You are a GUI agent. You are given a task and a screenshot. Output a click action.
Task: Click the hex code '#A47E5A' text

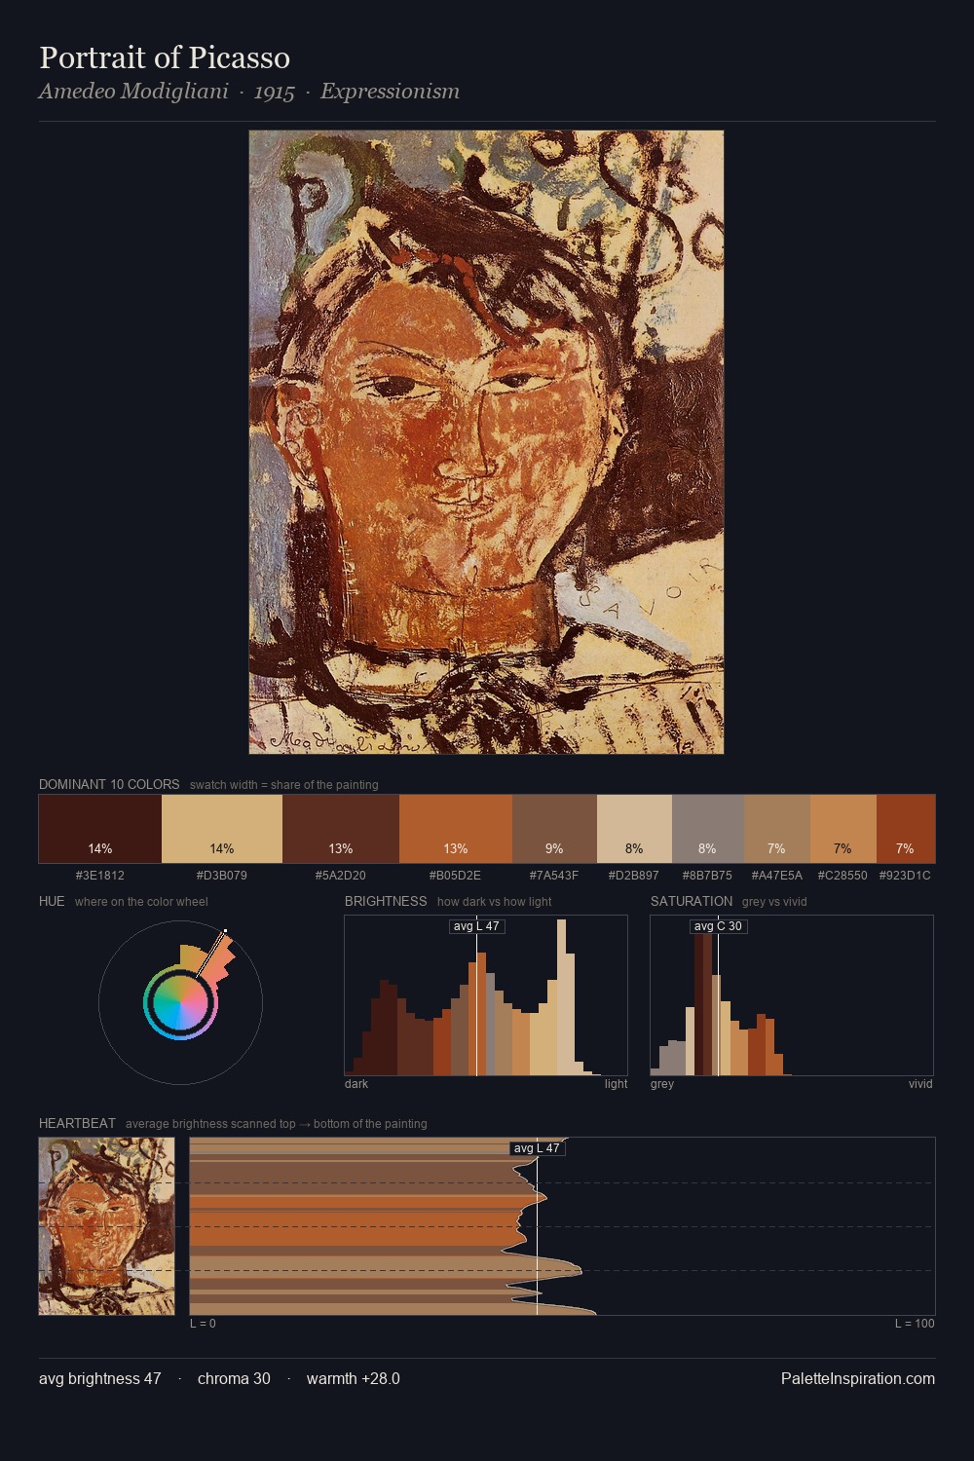pos(777,876)
